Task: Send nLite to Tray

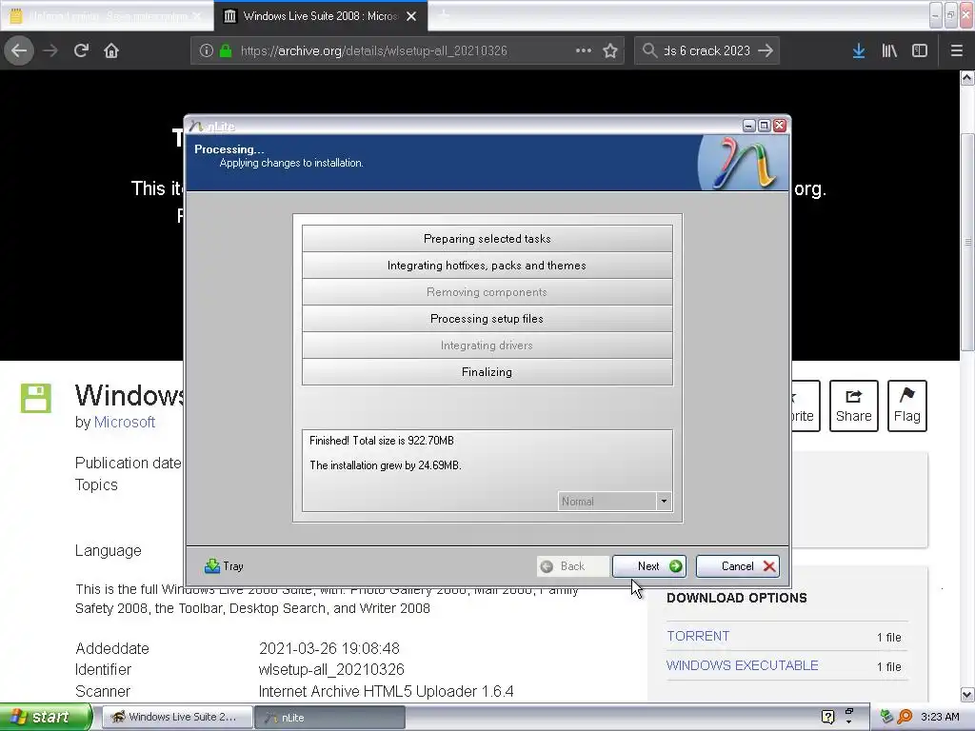Action: (x=224, y=566)
